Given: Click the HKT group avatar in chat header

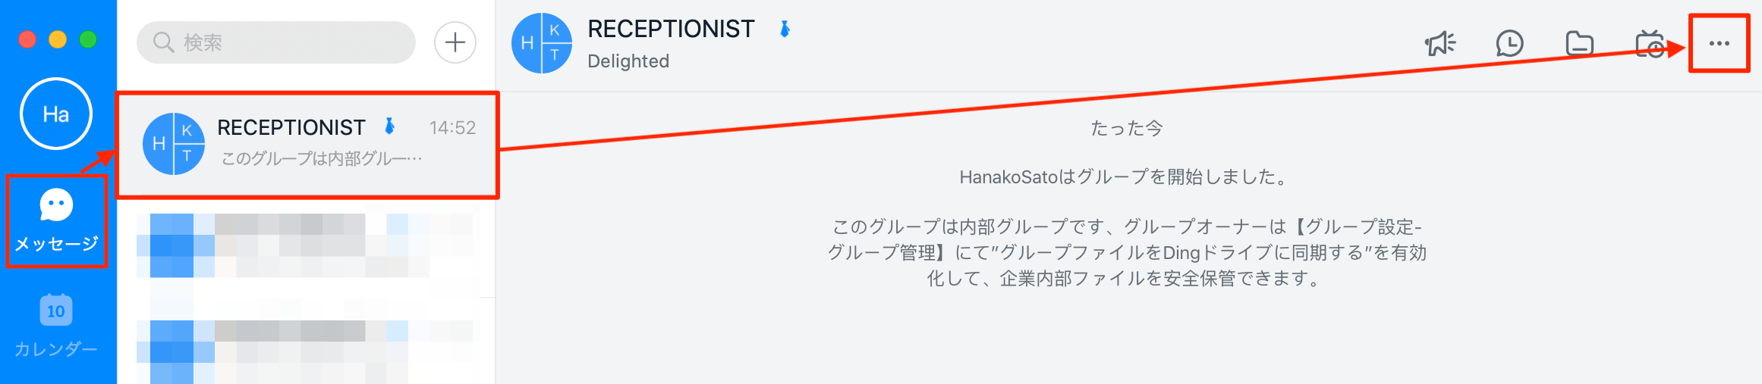Looking at the screenshot, I should point(541,44).
